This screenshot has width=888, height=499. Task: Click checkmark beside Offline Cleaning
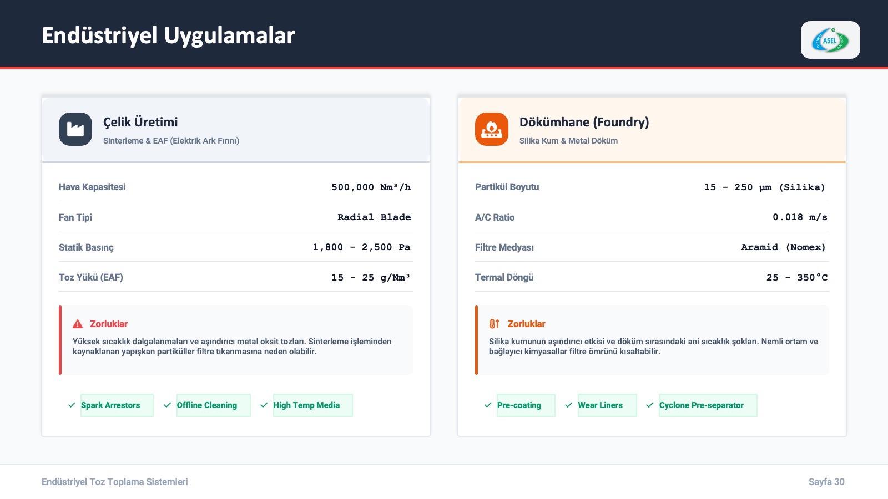click(168, 405)
